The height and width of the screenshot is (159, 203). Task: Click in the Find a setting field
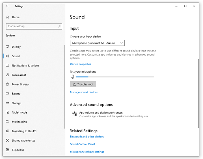tap(34, 26)
